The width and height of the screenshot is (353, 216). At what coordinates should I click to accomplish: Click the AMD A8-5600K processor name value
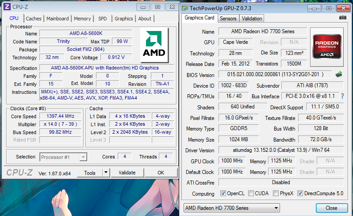86,33
